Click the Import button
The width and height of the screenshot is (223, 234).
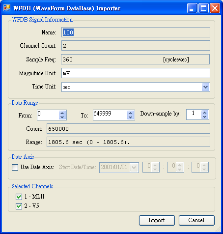click(x=157, y=220)
